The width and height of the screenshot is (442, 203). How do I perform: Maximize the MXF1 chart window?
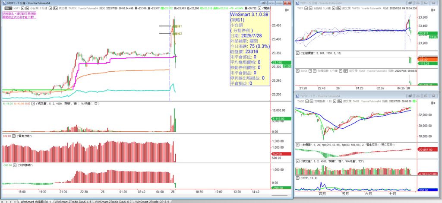coord(280,3)
